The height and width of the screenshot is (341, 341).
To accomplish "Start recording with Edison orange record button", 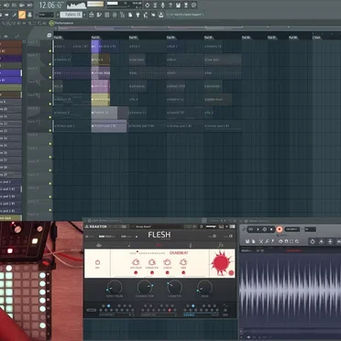I will click(x=280, y=229).
